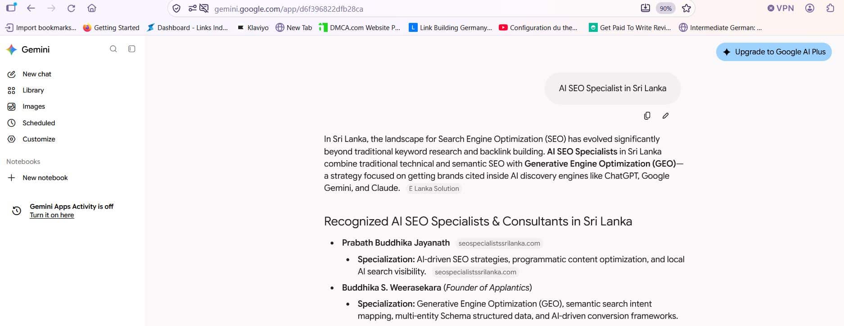The width and height of the screenshot is (844, 326).
Task: Click Upgrade to Google AI Plus
Action: pos(774,52)
